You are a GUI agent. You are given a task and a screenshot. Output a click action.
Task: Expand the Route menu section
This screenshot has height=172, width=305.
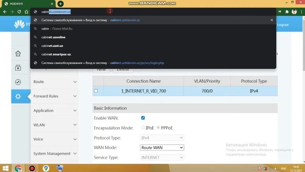[55, 82]
